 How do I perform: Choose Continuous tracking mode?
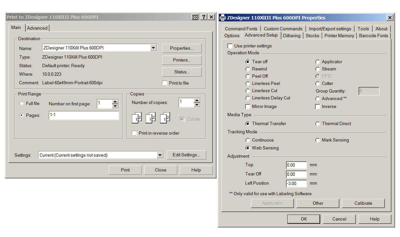[x=248, y=140]
